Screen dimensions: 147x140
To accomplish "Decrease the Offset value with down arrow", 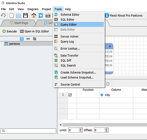I will coord(106,131).
